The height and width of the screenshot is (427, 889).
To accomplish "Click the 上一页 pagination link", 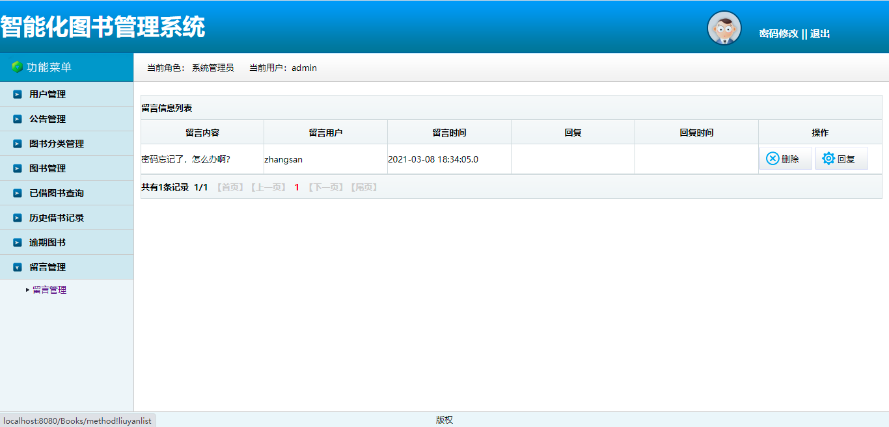I will pos(268,187).
